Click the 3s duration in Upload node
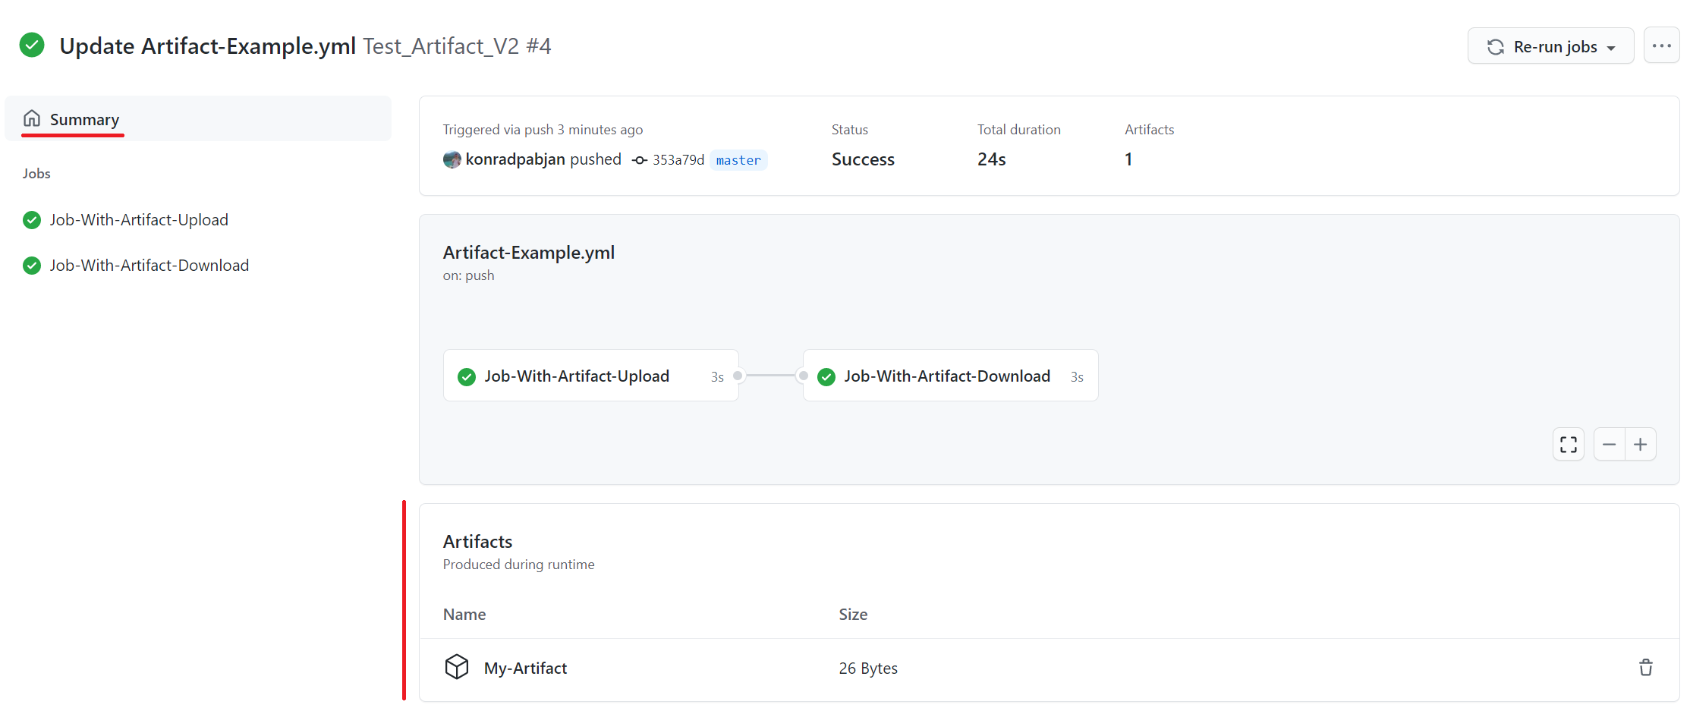1690x711 pixels. pos(717,377)
